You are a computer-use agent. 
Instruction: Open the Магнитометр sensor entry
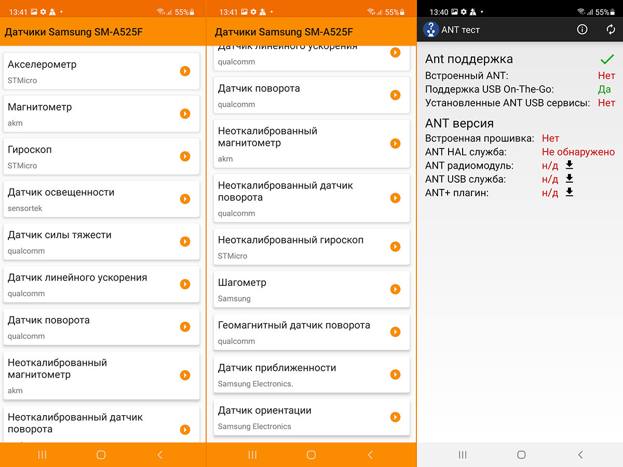[x=101, y=114]
